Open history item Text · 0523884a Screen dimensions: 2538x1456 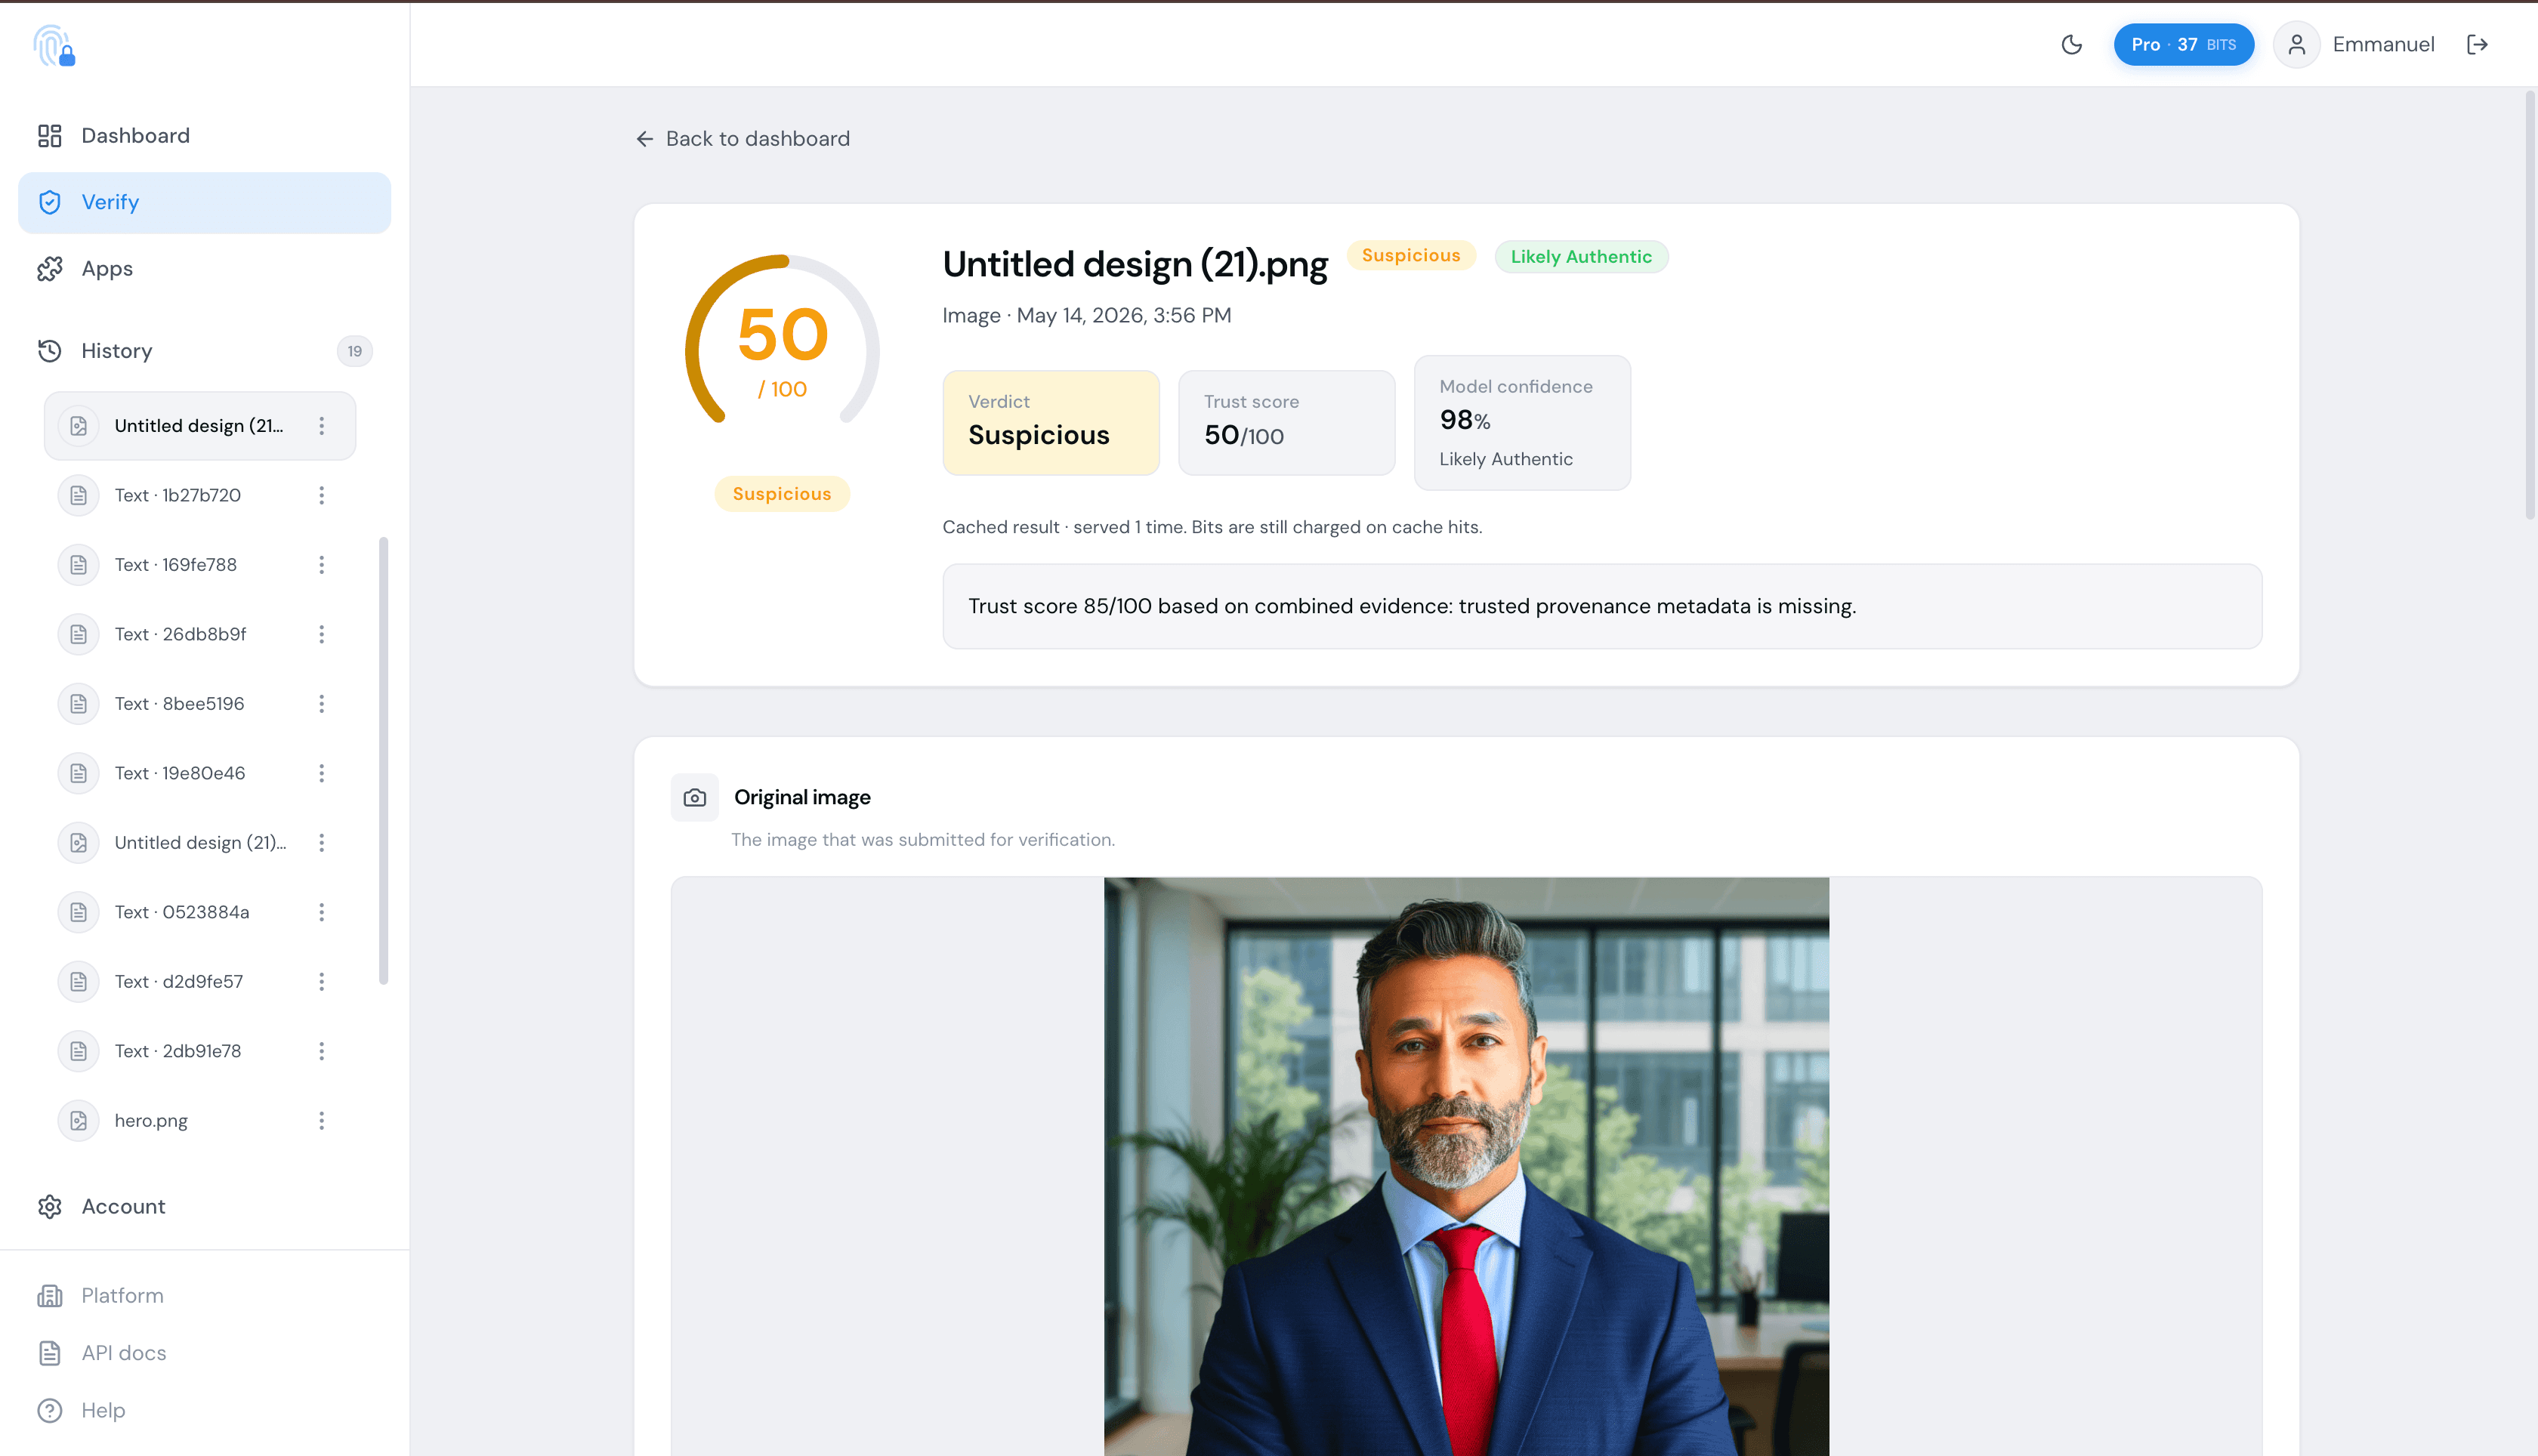coord(200,913)
